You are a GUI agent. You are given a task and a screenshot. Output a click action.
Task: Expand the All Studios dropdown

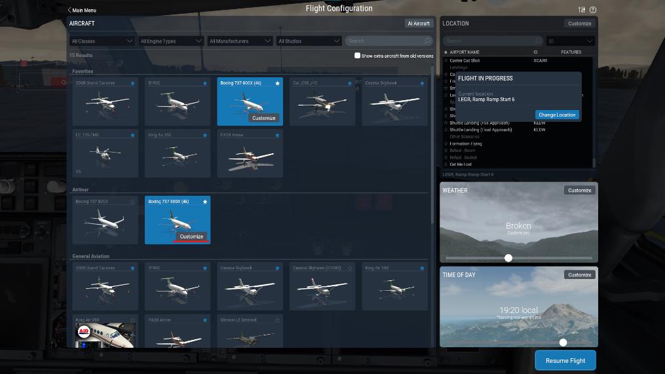[309, 41]
